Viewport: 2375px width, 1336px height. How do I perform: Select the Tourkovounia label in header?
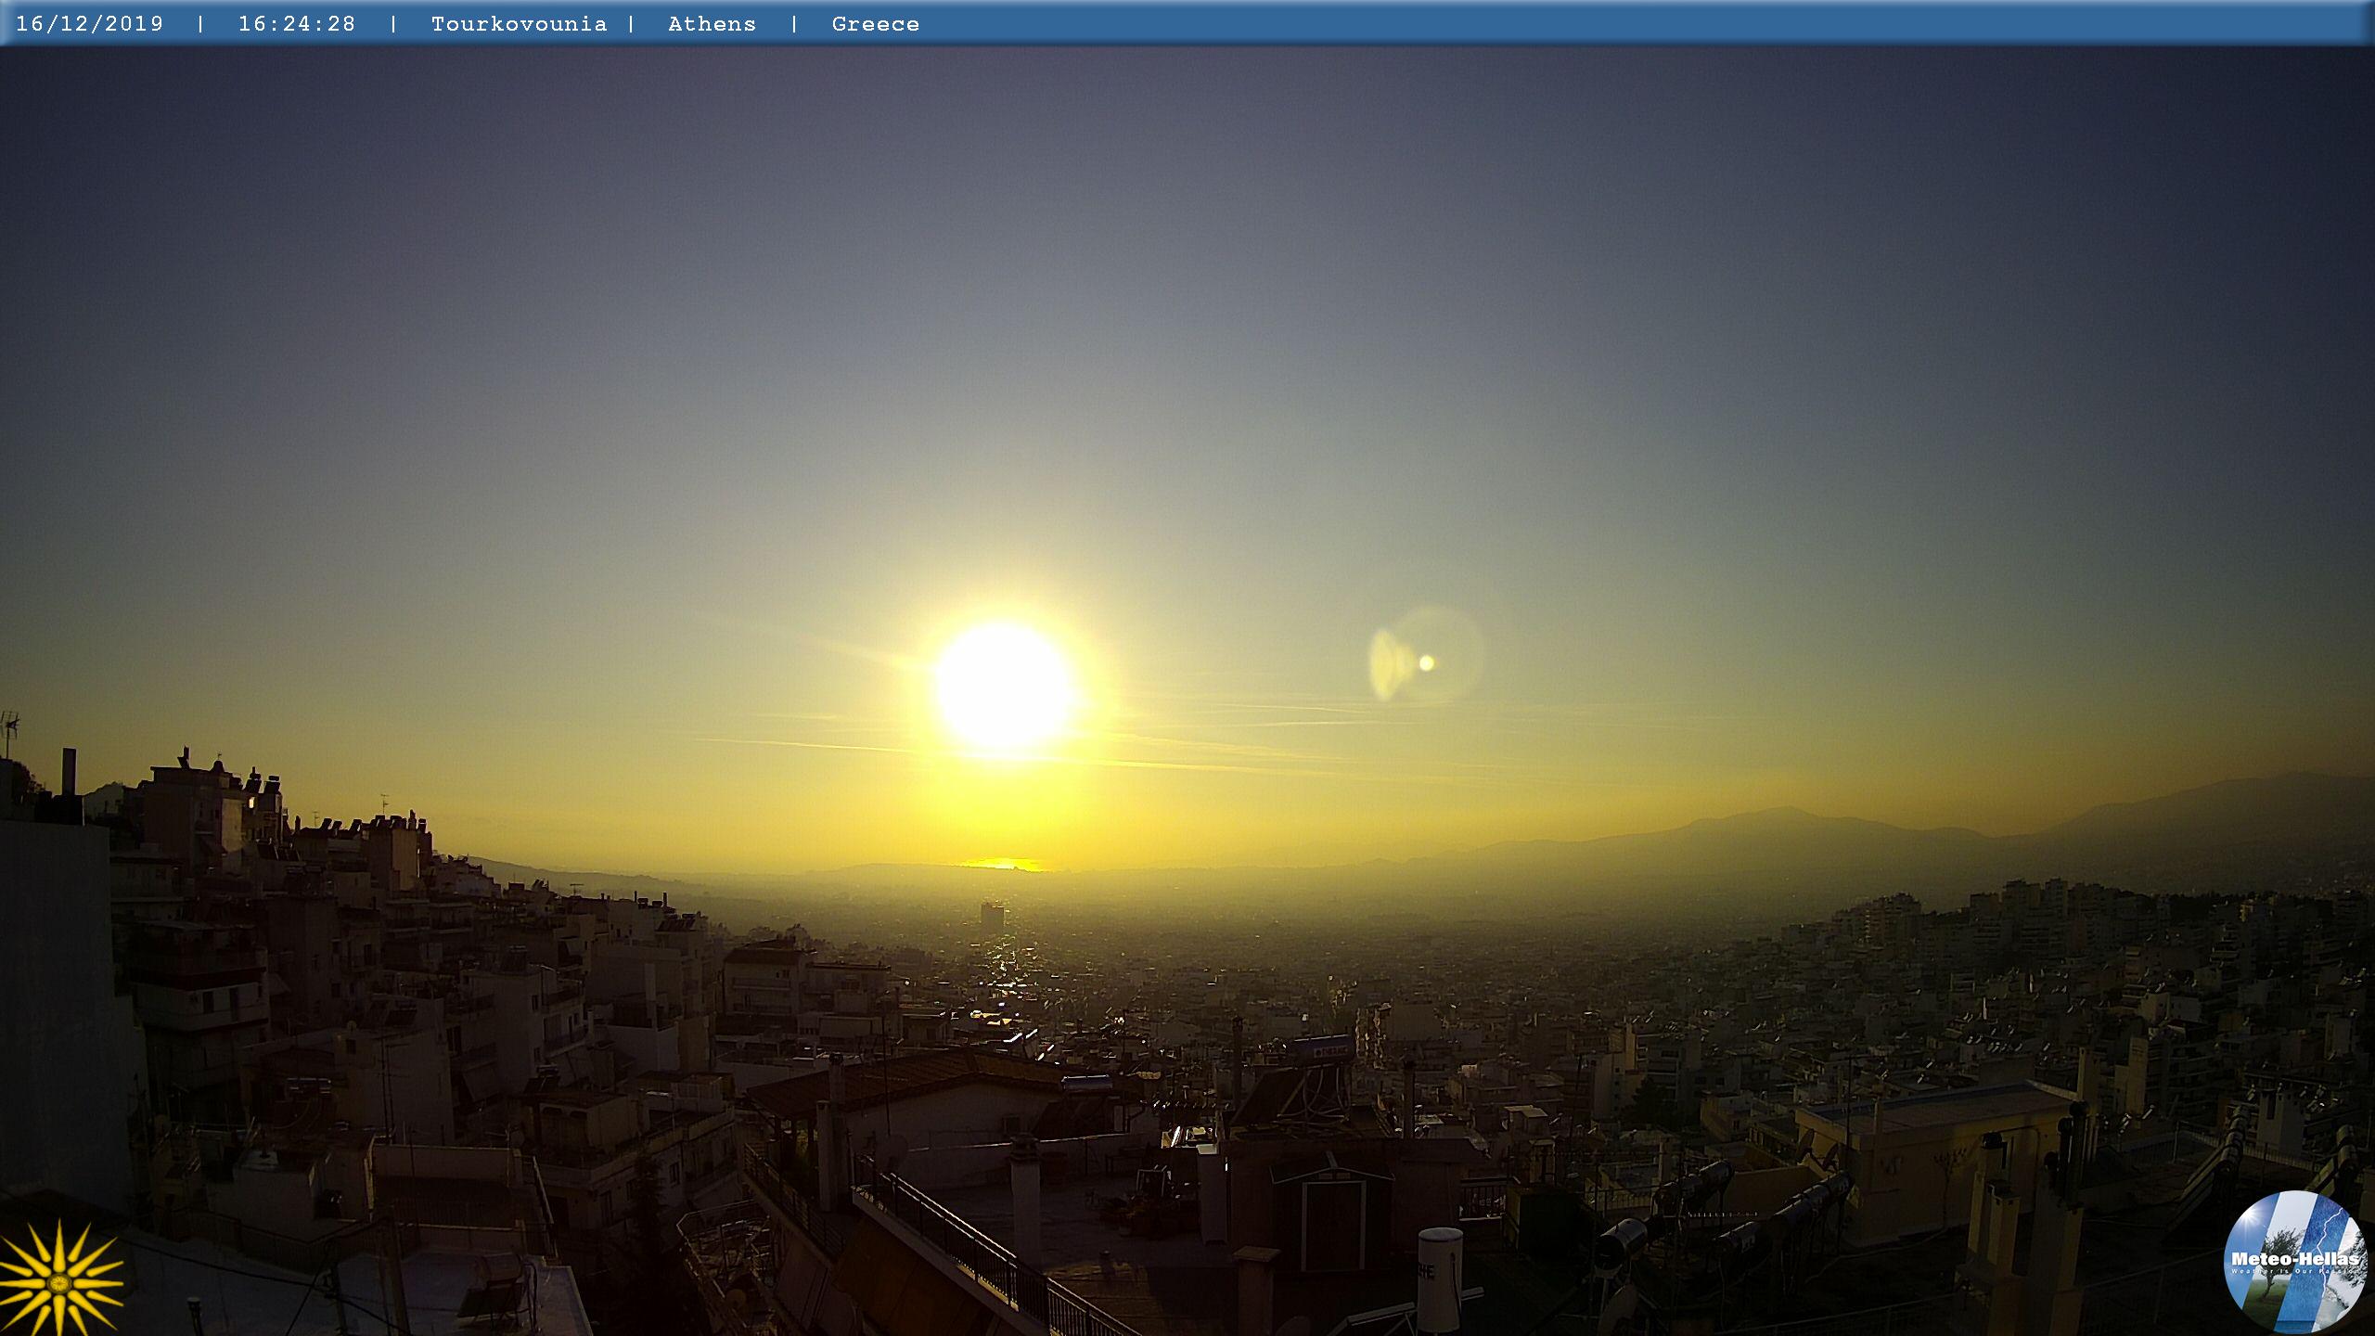click(519, 24)
